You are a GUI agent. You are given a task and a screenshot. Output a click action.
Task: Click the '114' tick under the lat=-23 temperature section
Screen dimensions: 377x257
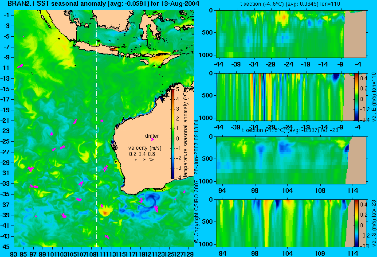(x=353, y=191)
